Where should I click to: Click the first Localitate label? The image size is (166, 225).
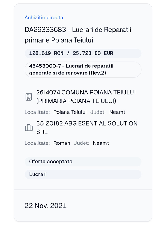point(37,112)
